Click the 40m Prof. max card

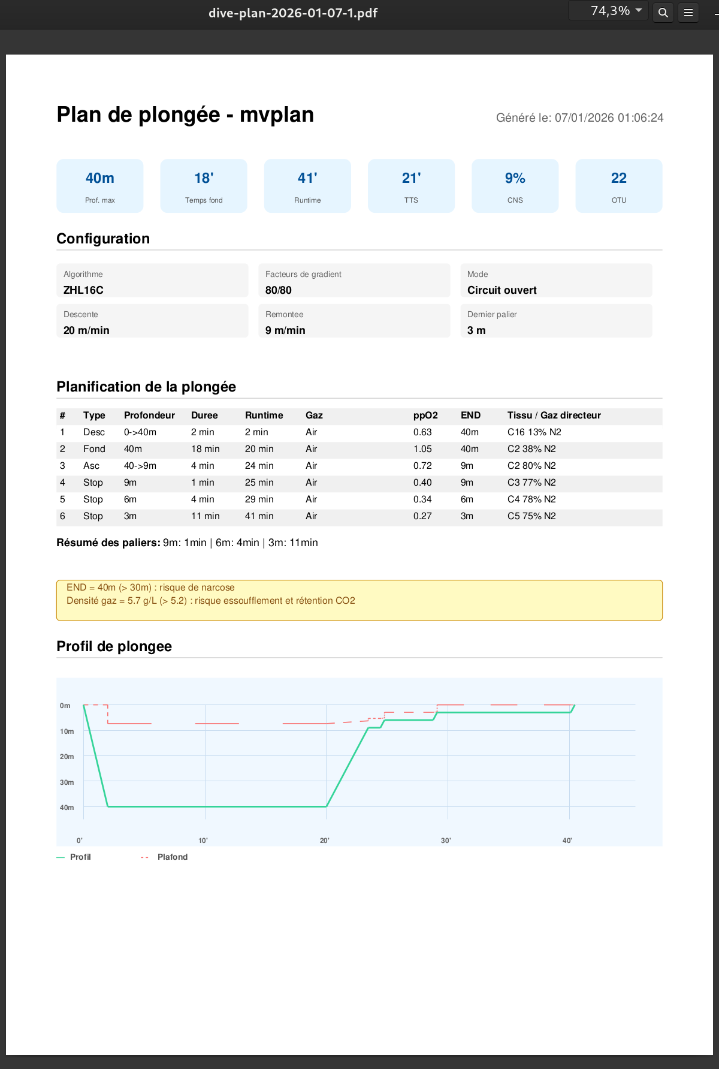100,186
